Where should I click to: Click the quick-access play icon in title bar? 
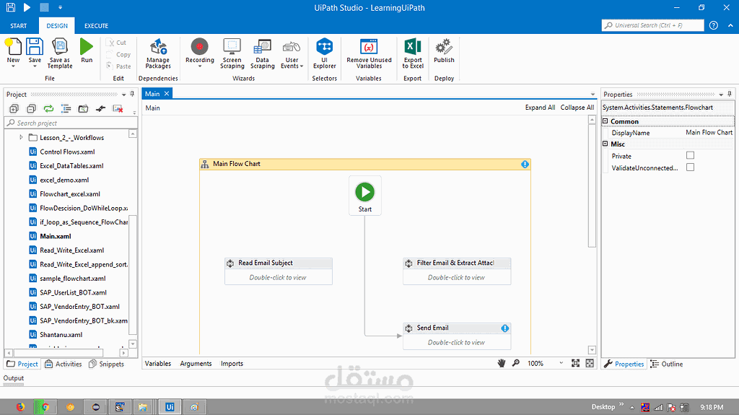point(27,7)
